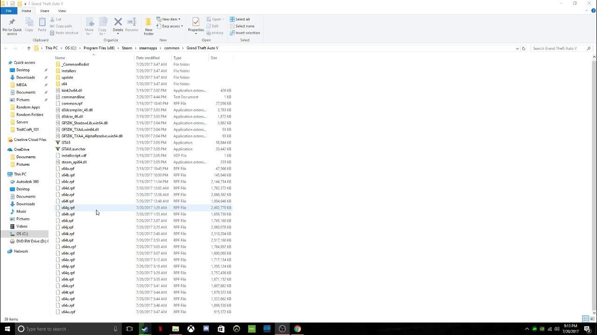
Task: Click the Copy to icon
Action: pos(102,26)
